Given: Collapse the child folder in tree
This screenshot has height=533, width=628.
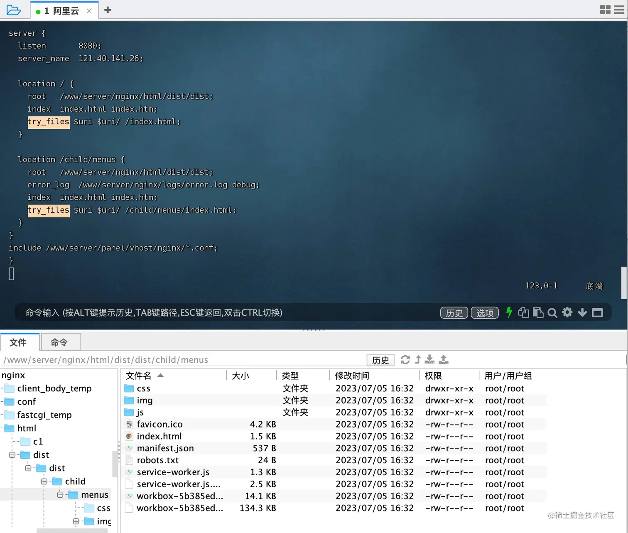Looking at the screenshot, I should pyautogui.click(x=44, y=481).
